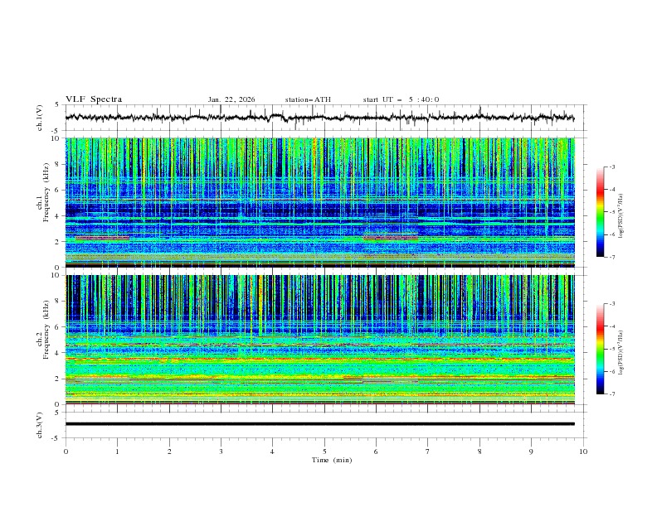The image size is (657, 507).
Task: Click the 2 minute tick on Time axis
Action: coord(169,451)
